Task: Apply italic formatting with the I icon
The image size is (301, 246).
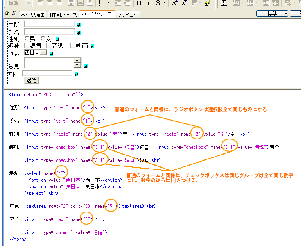Action: [148, 3]
